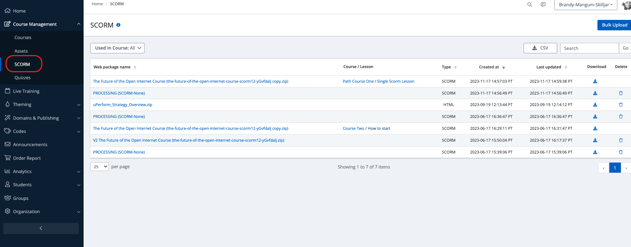Screen dimensions: 631x247
Task: Collapse the sidebar with the left arrow
Action: pos(41,228)
